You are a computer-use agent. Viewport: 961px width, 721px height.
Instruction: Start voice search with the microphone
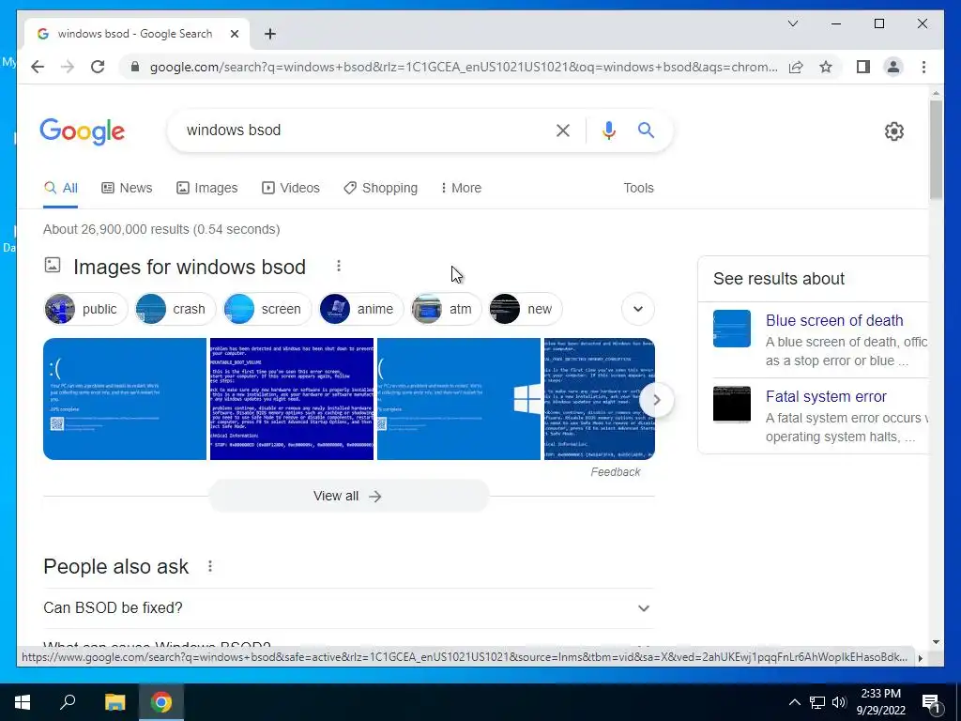608,130
